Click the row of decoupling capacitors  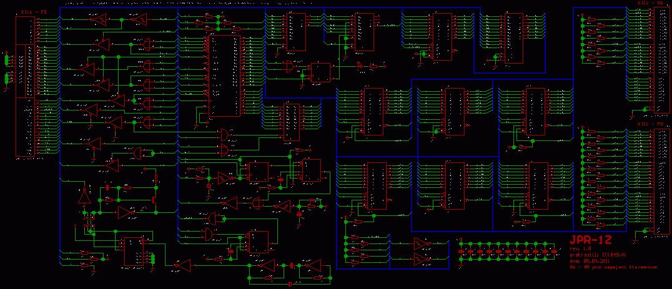tap(507, 251)
